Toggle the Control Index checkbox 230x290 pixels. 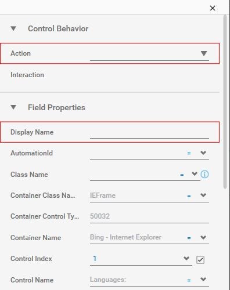pos(200,260)
